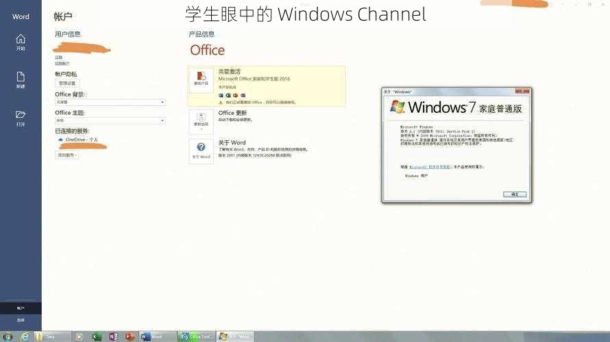610x342 pixels.
Task: Close the About Windows dialog
Action: point(522,91)
